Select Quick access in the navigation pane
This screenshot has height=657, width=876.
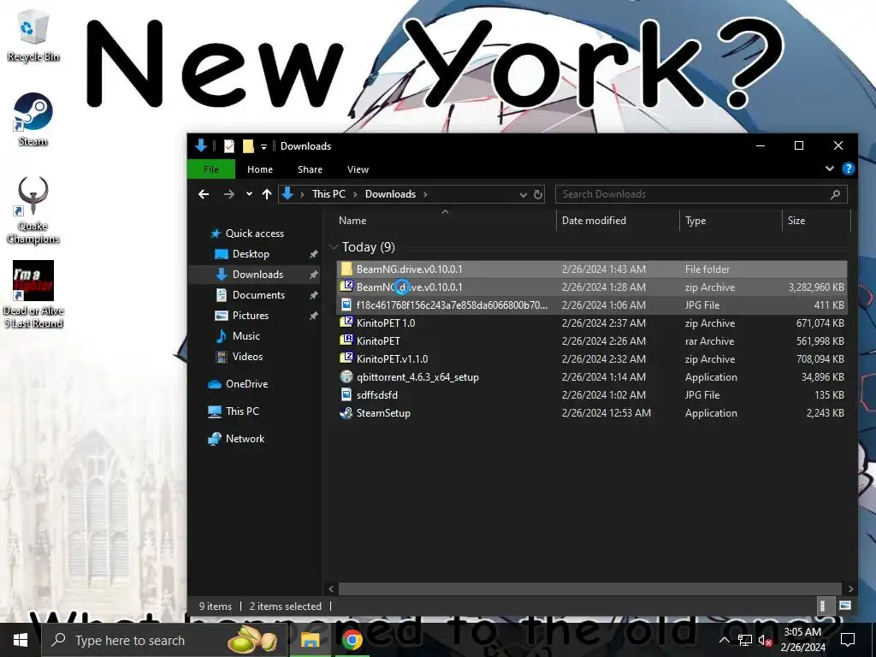tap(254, 234)
